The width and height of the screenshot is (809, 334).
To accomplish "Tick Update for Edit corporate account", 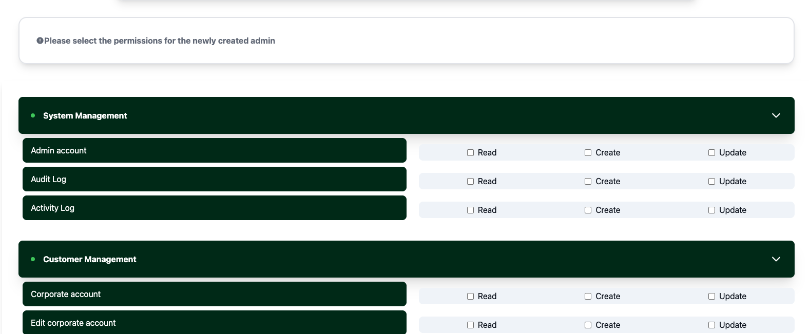I will pos(711,325).
